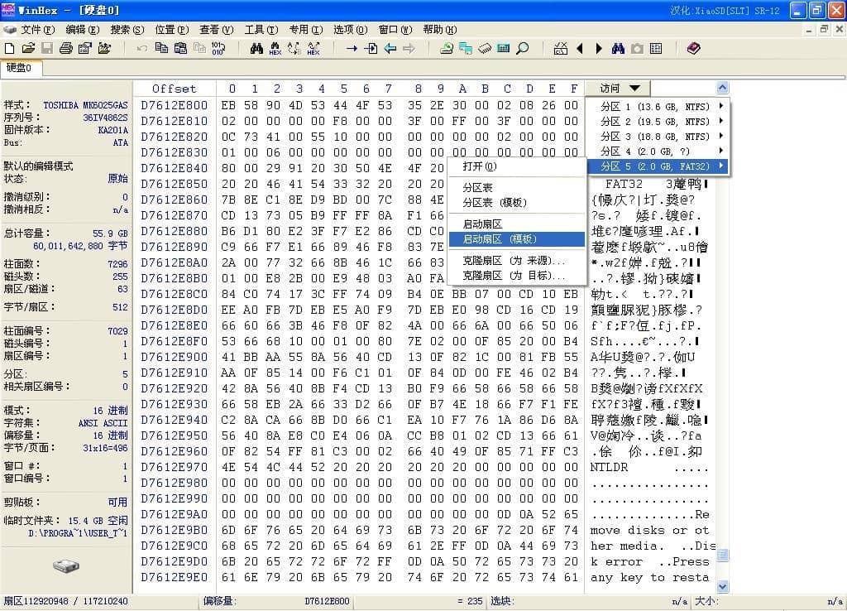This screenshot has width=847, height=611.
Task: Click the 扇区112920948 / 117210240 status field
Action: coord(99,601)
